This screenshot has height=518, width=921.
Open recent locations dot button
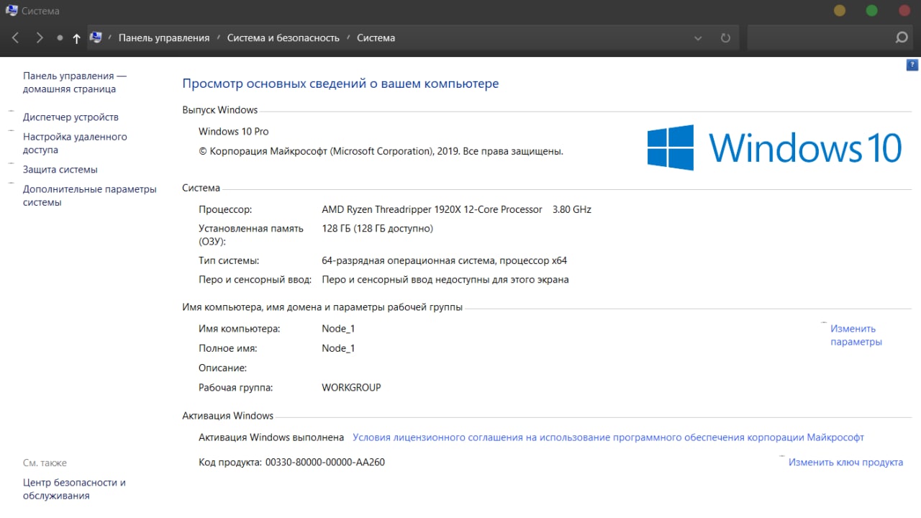pos(60,38)
